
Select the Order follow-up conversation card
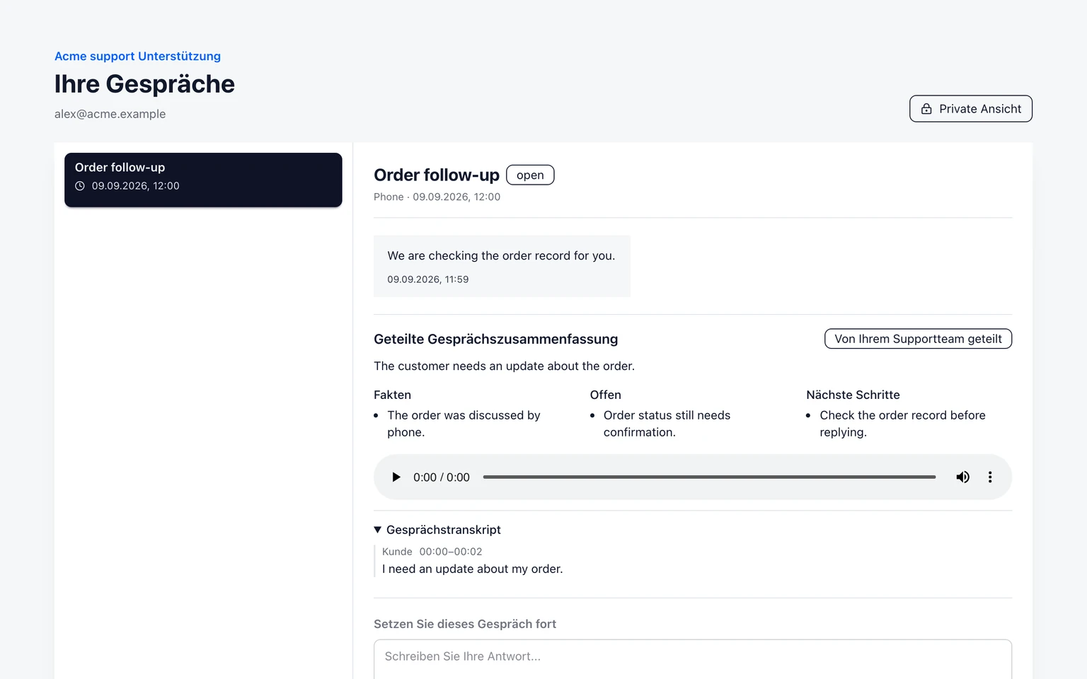203,180
